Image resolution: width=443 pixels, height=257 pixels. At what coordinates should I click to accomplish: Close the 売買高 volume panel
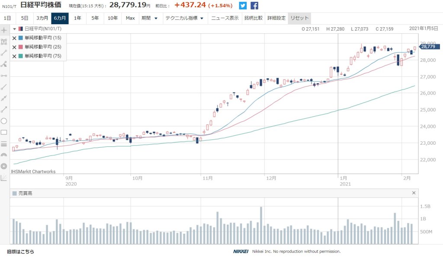click(414, 193)
